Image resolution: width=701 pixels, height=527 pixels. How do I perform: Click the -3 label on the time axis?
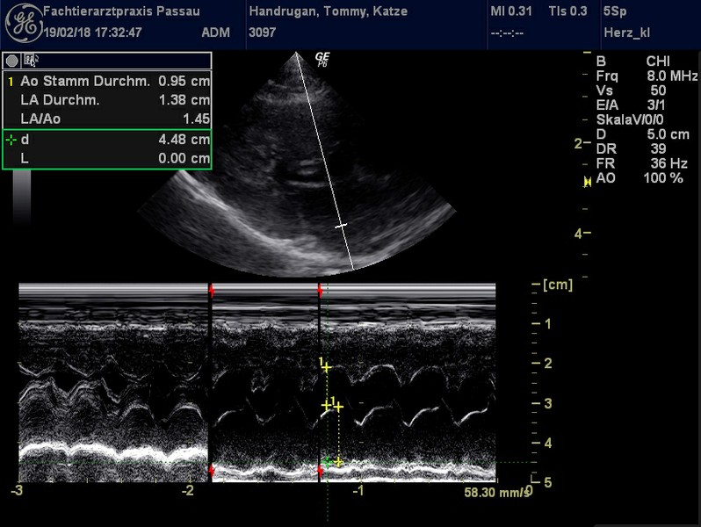coord(17,491)
